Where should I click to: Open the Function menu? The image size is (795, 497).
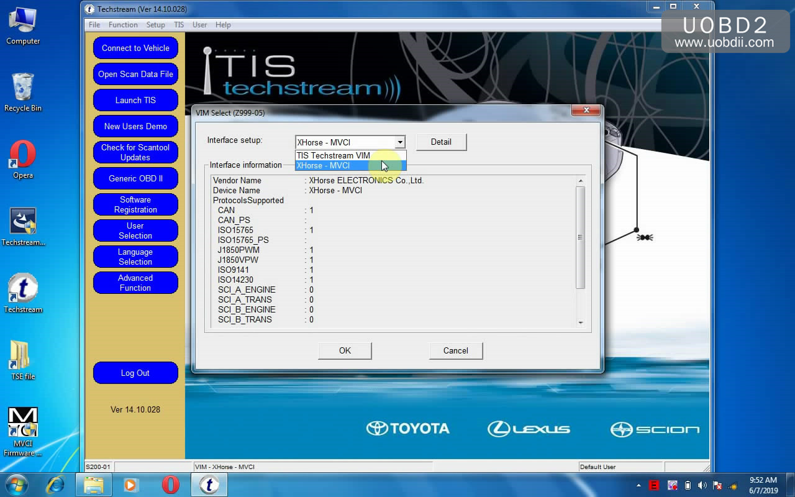(123, 25)
